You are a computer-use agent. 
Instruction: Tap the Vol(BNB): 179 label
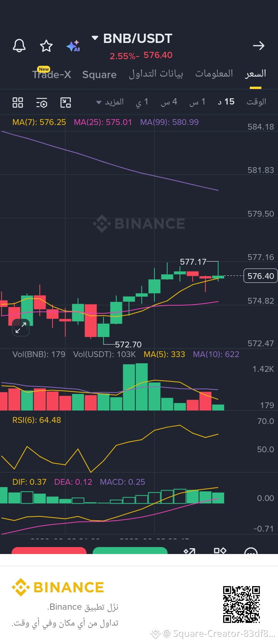click(x=39, y=354)
